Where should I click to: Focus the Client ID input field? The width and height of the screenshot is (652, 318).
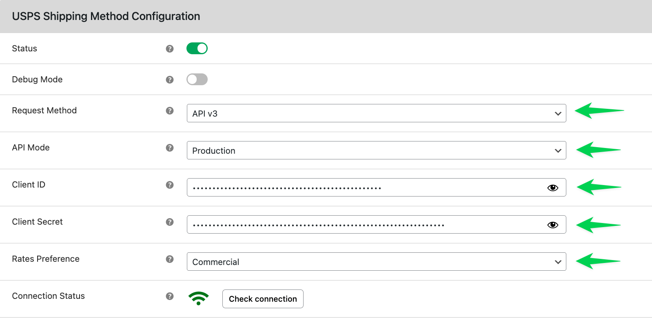point(376,187)
